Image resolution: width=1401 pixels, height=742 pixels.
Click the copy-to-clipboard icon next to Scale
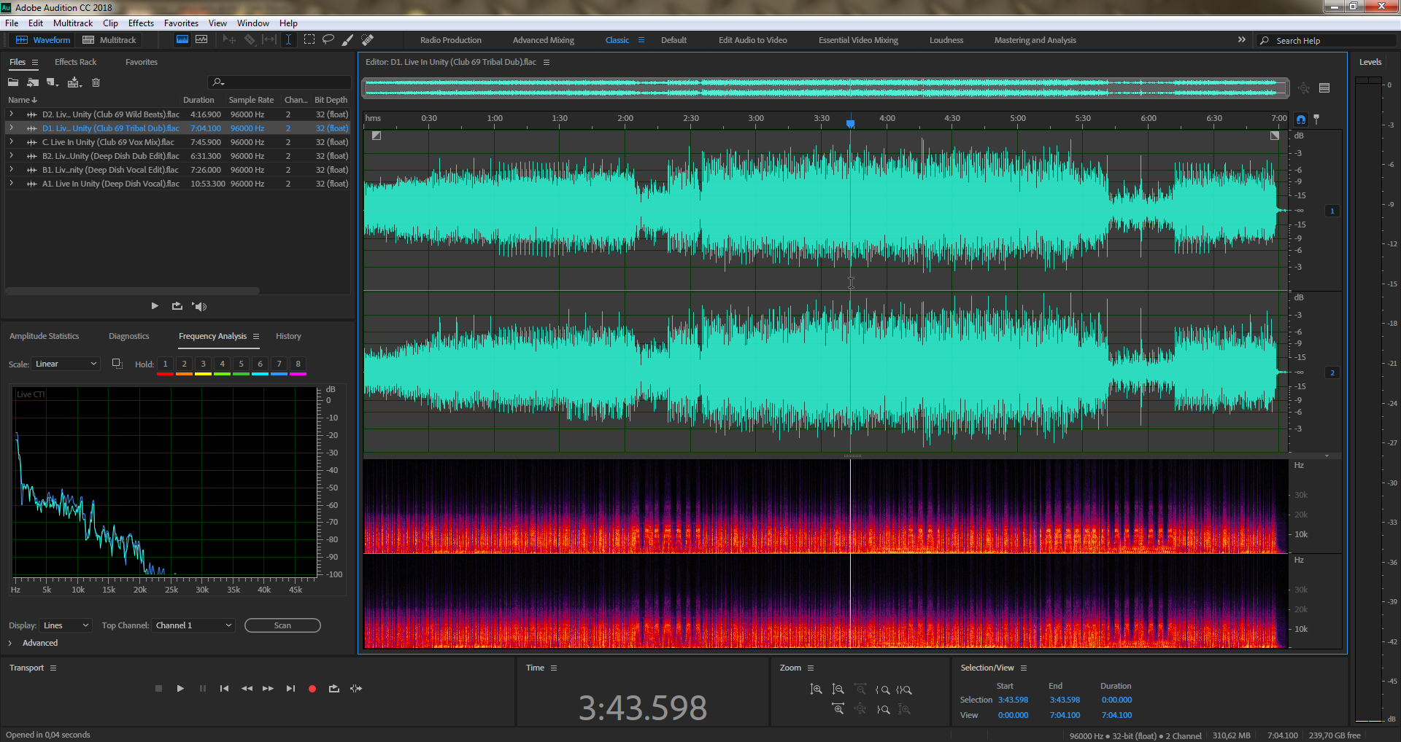point(117,364)
